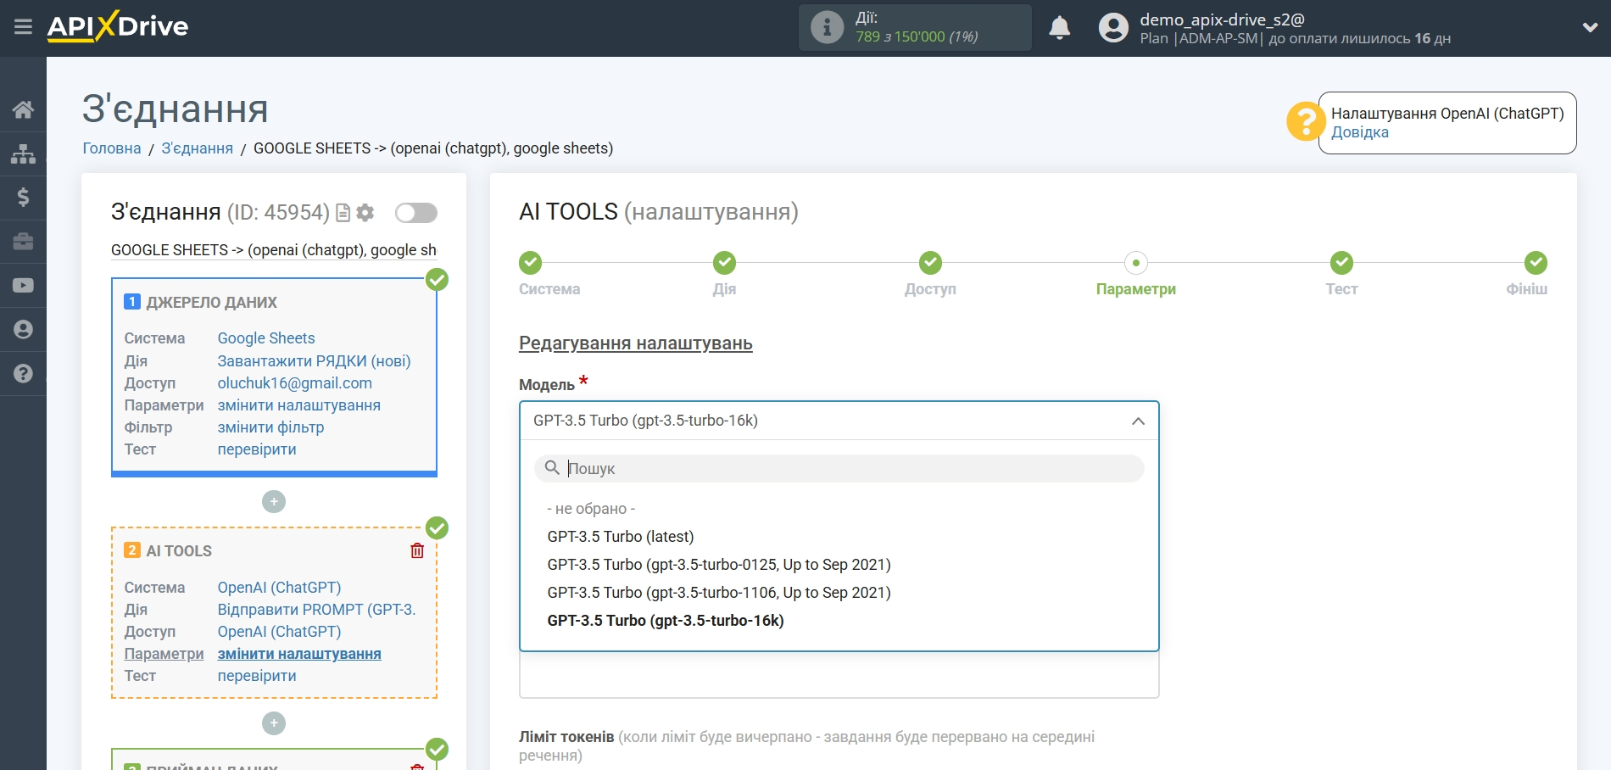Go to Система step
Image resolution: width=1611 pixels, height=770 pixels.
(x=531, y=263)
